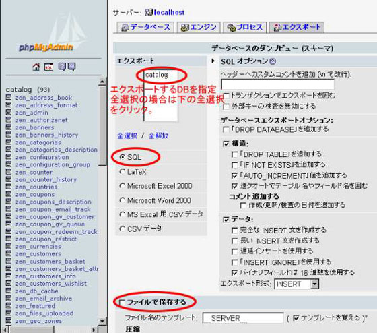
Task: Click table icon beside zen_admin
Action: pos(9,112)
